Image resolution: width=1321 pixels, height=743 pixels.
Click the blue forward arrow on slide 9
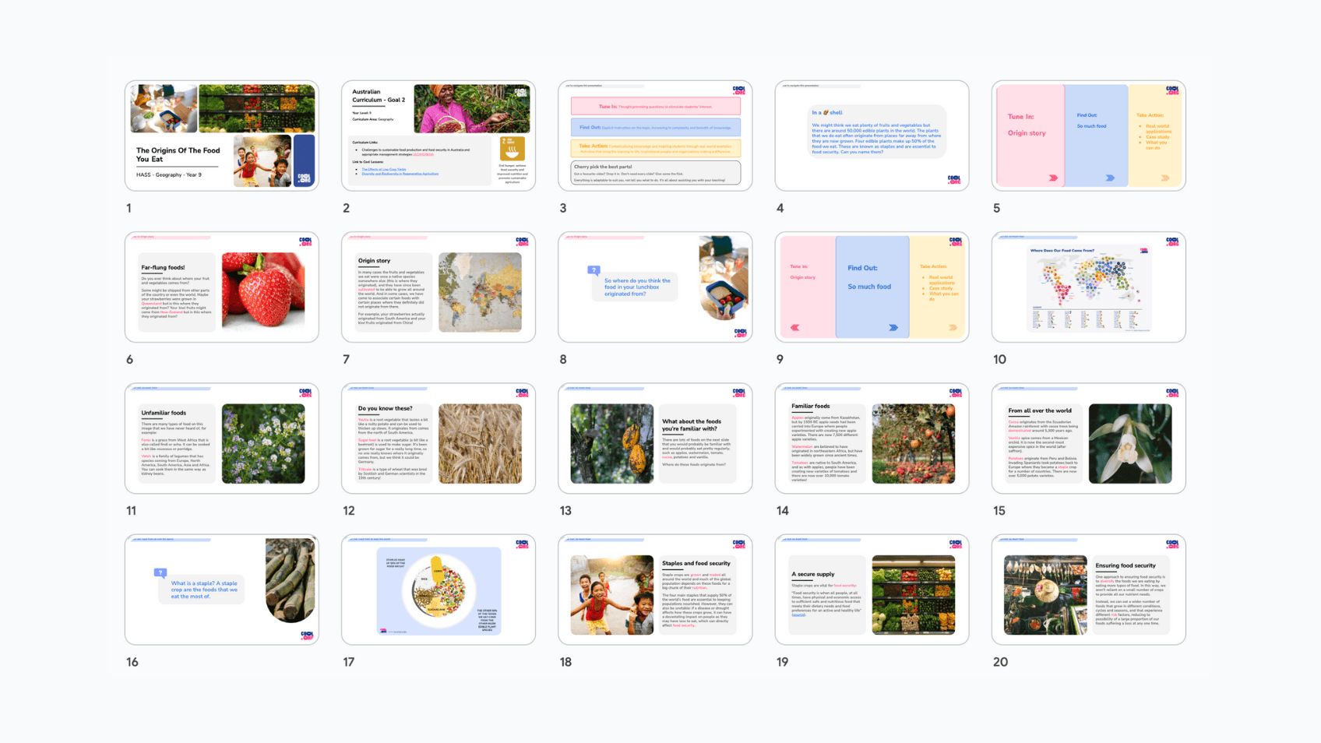tap(893, 328)
